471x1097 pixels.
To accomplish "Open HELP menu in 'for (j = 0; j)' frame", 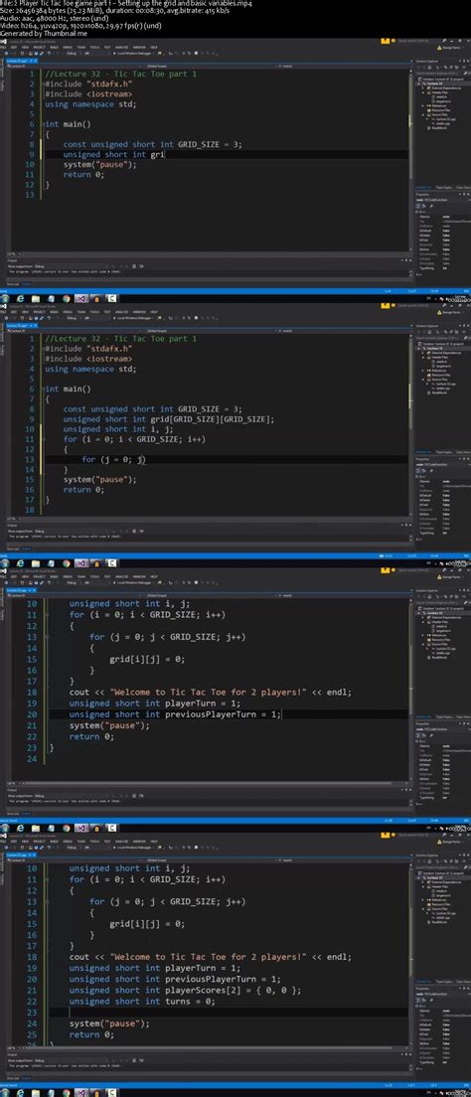I will 154,311.
